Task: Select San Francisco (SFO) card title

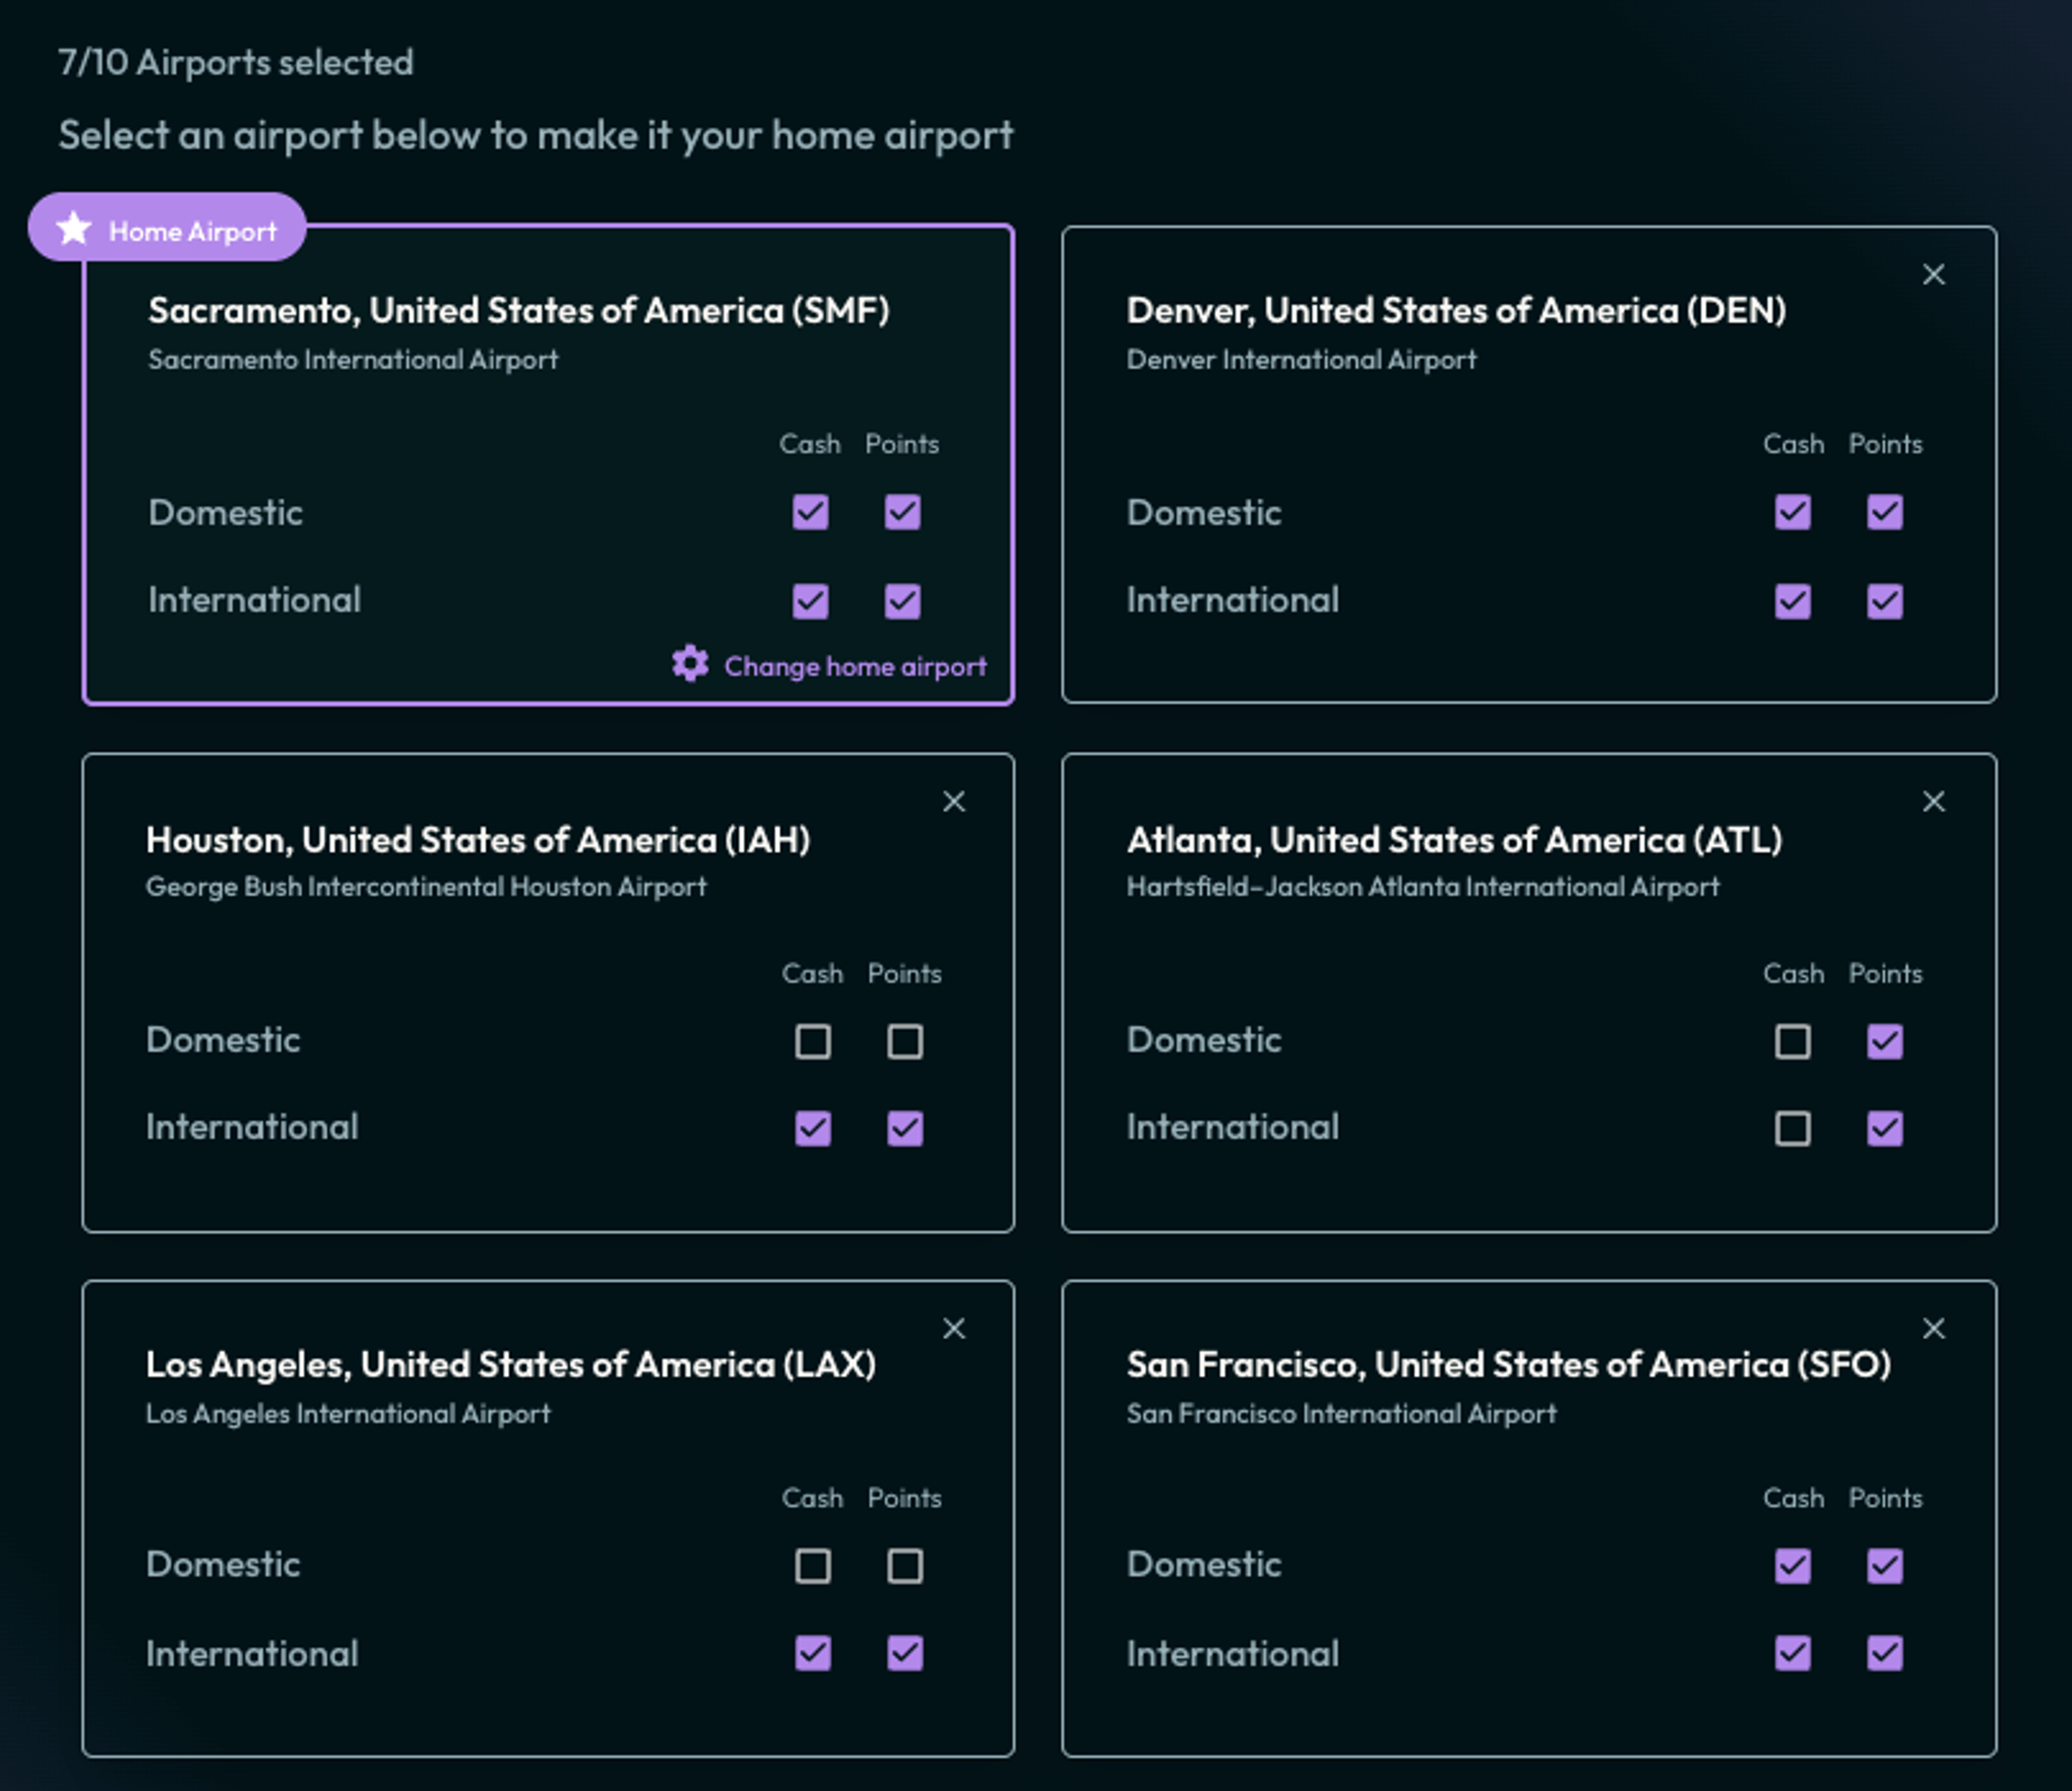Action: tap(1508, 1364)
